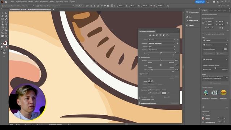This screenshot has height=130, width=231.
Task: Click horizontal align center icon in control bar
Action: [x=95, y=6]
